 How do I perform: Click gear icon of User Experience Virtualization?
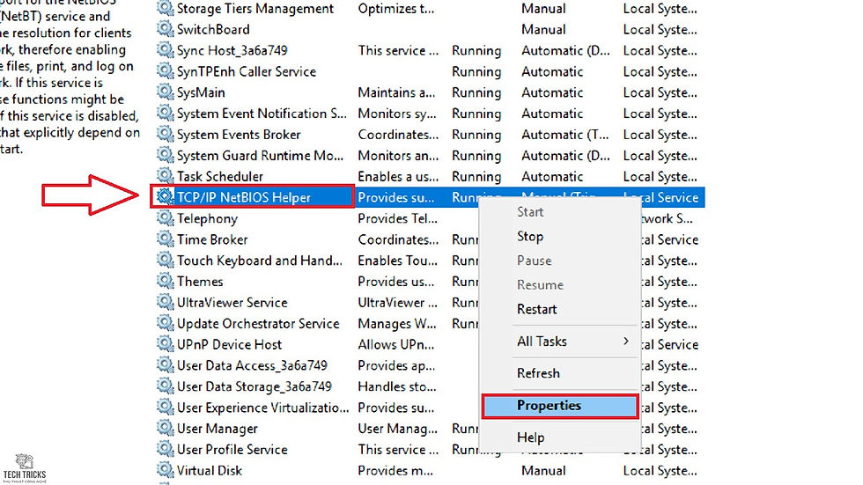pyautogui.click(x=165, y=407)
